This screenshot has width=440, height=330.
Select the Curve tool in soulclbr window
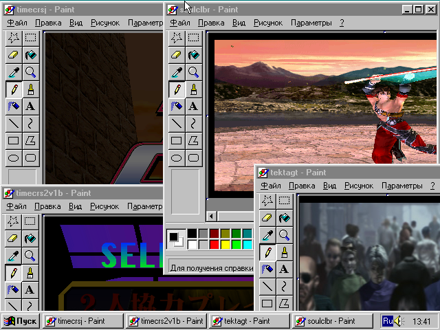194,124
